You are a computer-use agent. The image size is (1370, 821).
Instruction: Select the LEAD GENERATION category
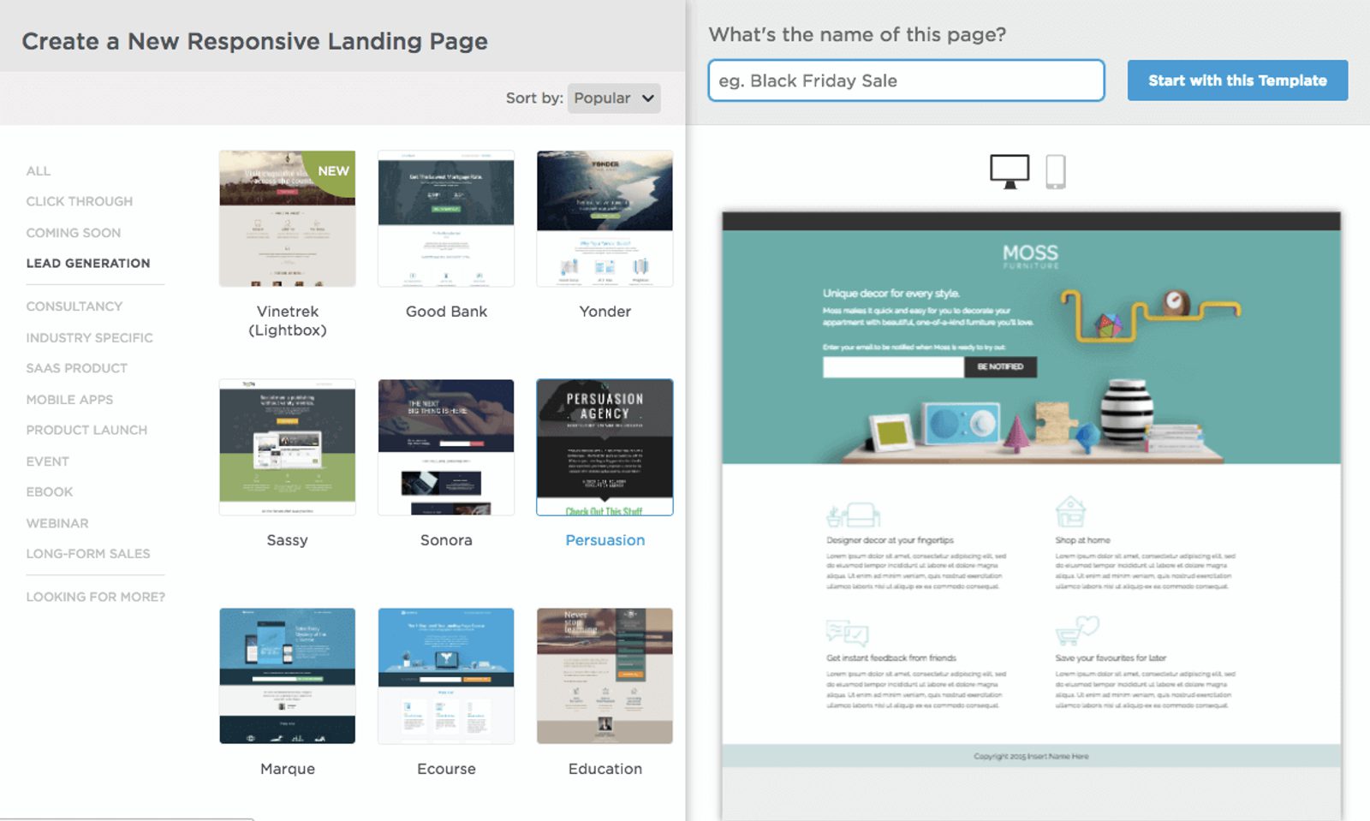[87, 263]
